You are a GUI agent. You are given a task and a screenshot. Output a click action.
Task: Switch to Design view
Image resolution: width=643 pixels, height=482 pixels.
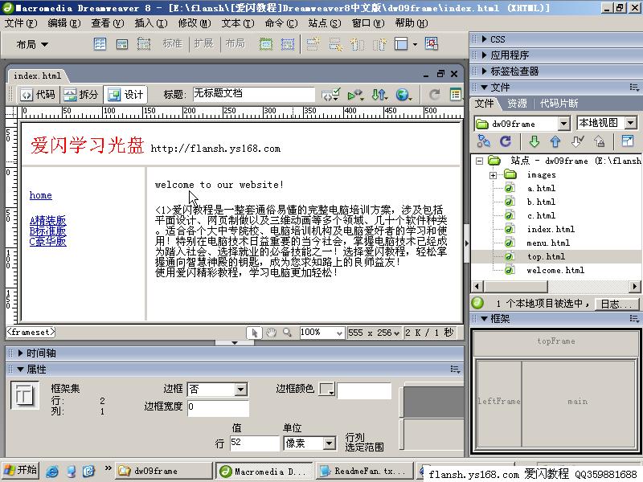125,95
